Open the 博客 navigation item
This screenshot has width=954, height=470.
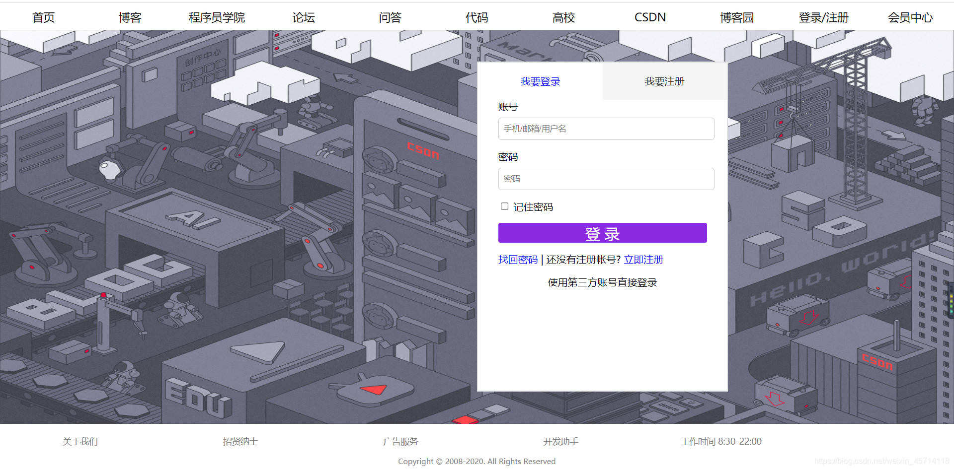(x=130, y=17)
